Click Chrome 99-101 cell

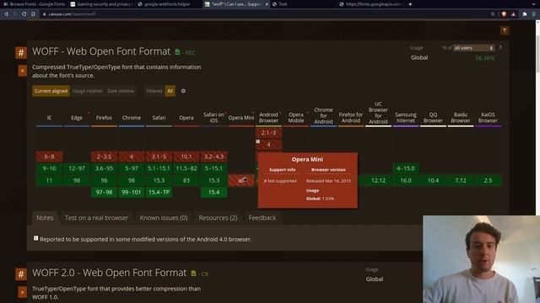(132, 192)
